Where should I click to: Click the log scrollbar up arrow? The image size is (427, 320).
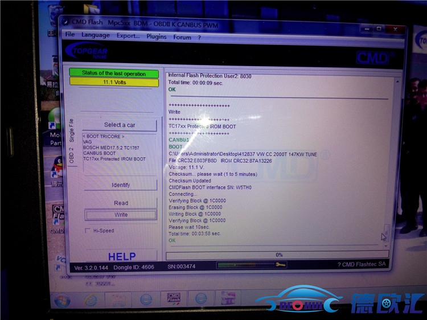(397, 81)
